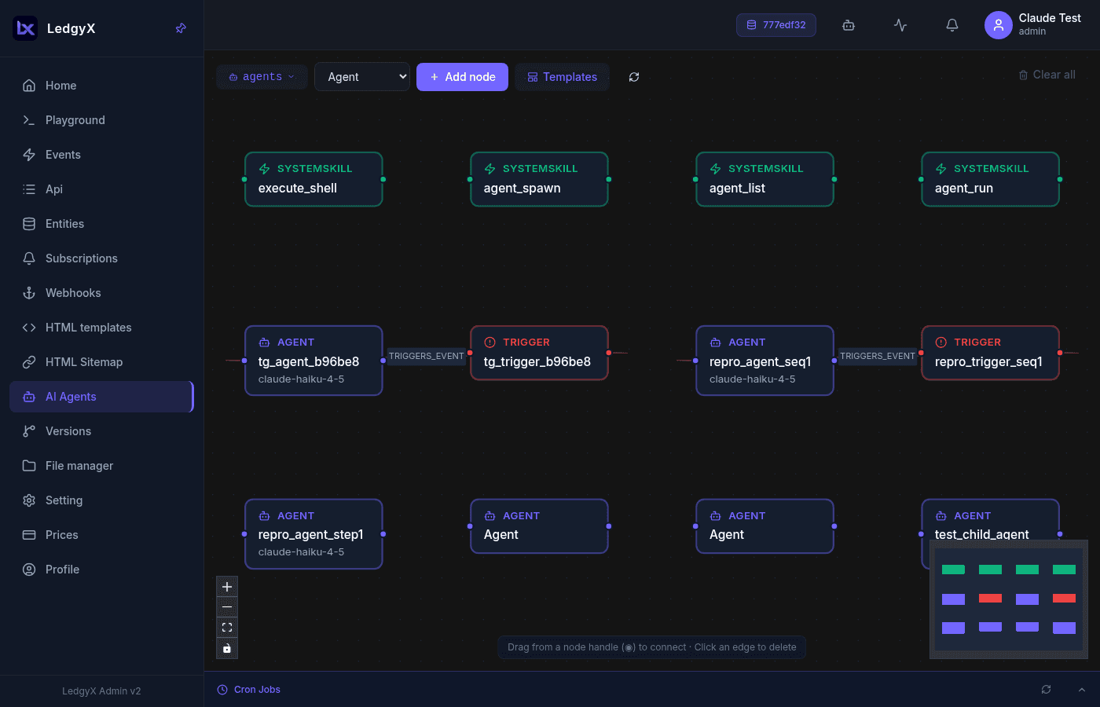Open Claude Test user avatar menu
The width and height of the screenshot is (1100, 707).
[x=999, y=25]
